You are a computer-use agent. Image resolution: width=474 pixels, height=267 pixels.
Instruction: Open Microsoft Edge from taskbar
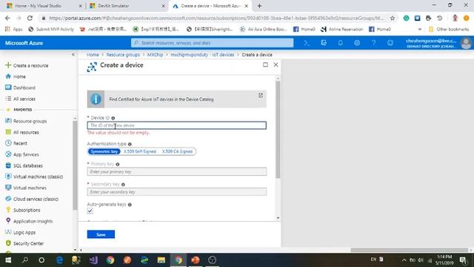point(59,260)
